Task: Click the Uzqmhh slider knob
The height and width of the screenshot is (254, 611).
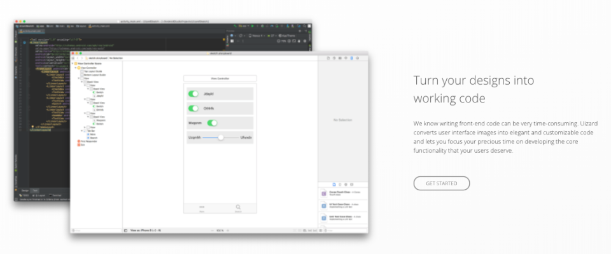Action: coord(221,138)
